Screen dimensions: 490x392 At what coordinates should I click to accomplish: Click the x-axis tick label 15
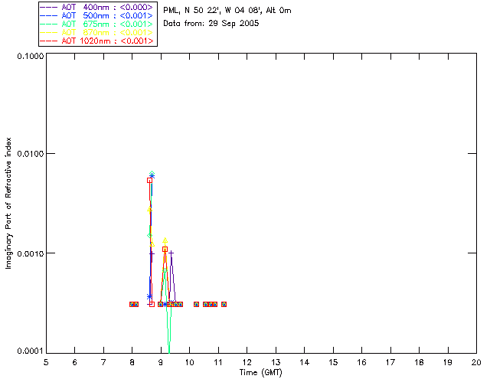point(333,362)
